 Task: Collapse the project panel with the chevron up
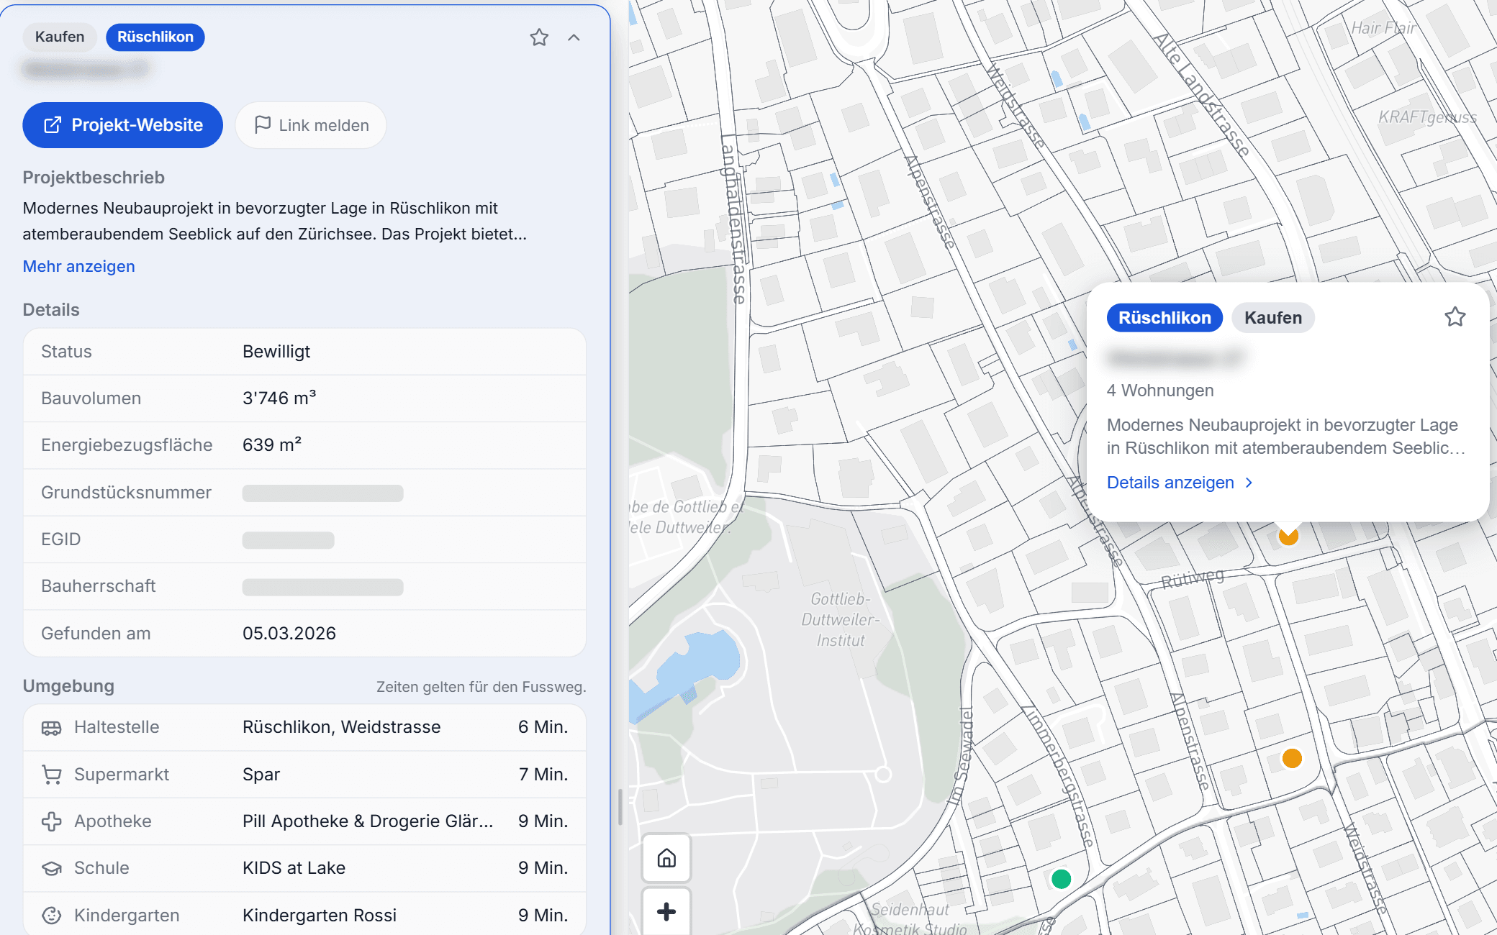coord(574,37)
